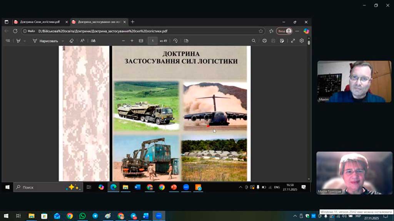This screenshot has height=221, width=394.
Task: Click the Read aloud icon
Action: 82,41
